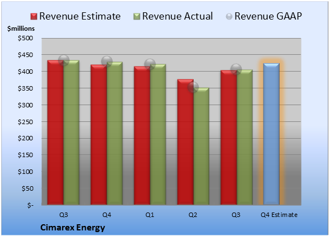Click the 'Q2' quarter axis label
Screen dimensions: 329x236
193,215
